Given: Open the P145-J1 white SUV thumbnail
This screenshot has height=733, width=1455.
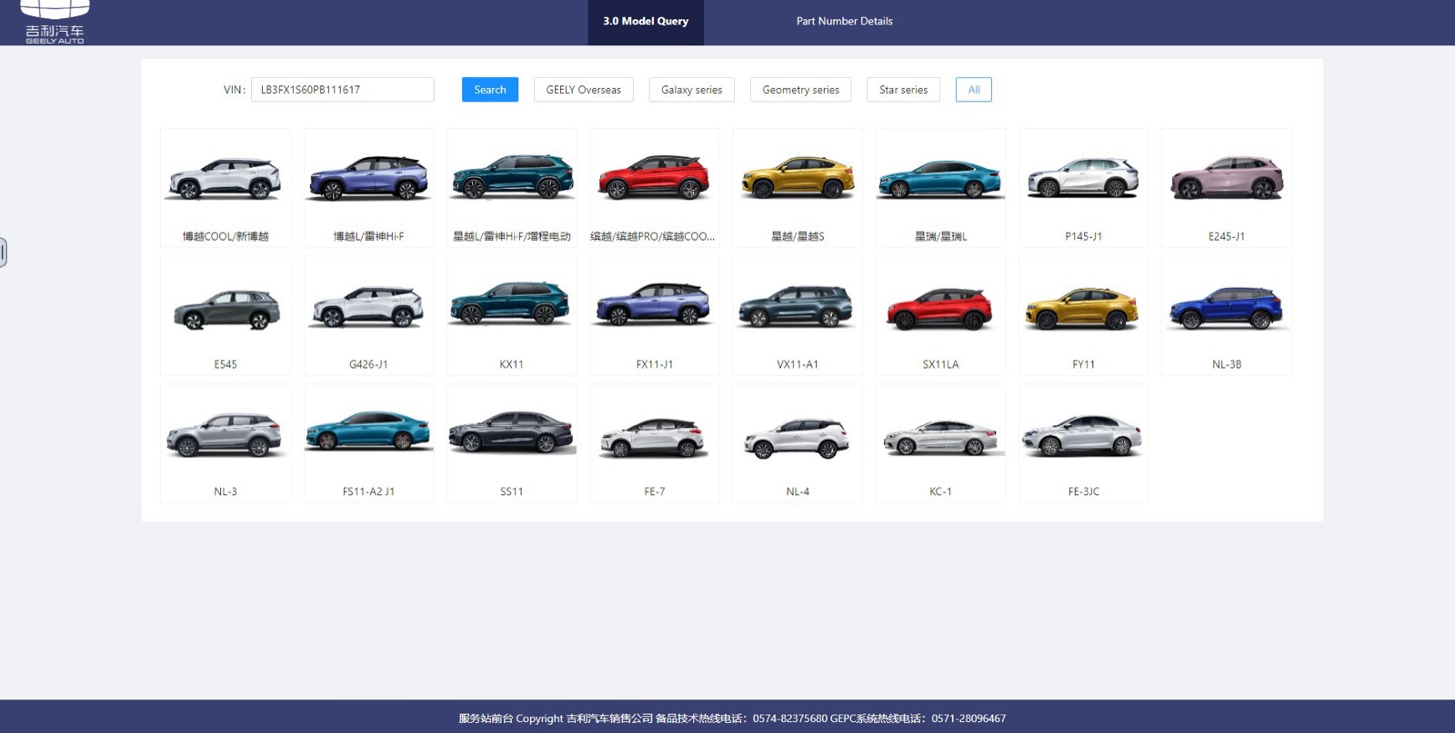Looking at the screenshot, I should [x=1084, y=188].
